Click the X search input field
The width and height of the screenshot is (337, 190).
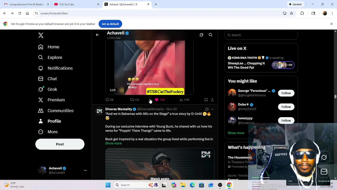(x=261, y=35)
